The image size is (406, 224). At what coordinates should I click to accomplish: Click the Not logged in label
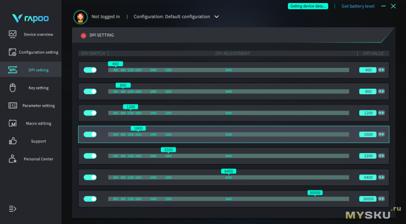click(x=106, y=17)
